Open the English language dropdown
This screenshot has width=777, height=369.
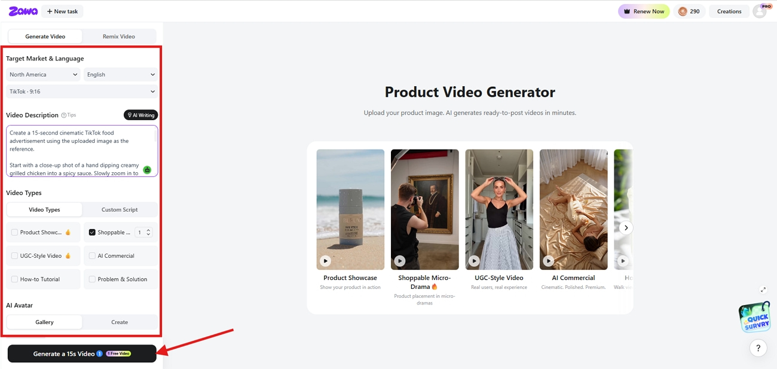[121, 75]
